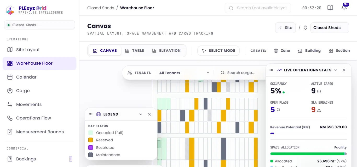The image size is (357, 167).
Task: Open Measurement Rounds in sidebar
Action: pyautogui.click(x=39, y=132)
